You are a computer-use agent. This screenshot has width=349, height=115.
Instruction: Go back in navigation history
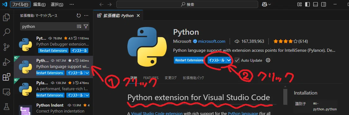(101, 4)
